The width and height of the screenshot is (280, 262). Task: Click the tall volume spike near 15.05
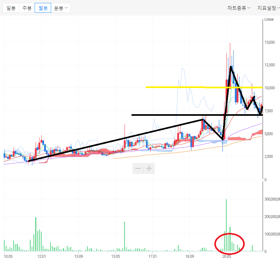tap(125, 236)
